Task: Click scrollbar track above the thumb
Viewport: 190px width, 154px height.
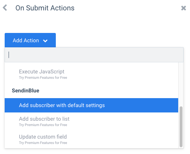Action: 181,84
